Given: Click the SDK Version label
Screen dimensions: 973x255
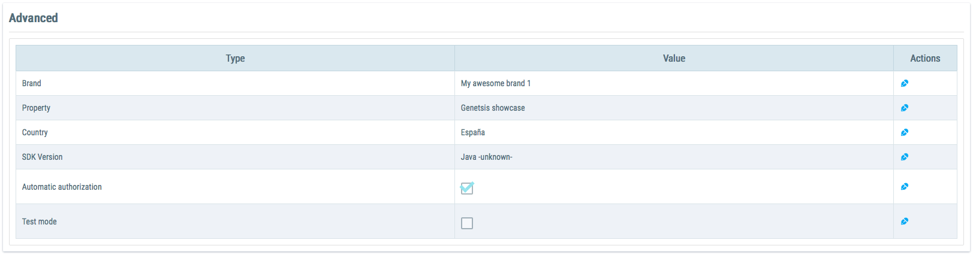Looking at the screenshot, I should click(x=42, y=157).
